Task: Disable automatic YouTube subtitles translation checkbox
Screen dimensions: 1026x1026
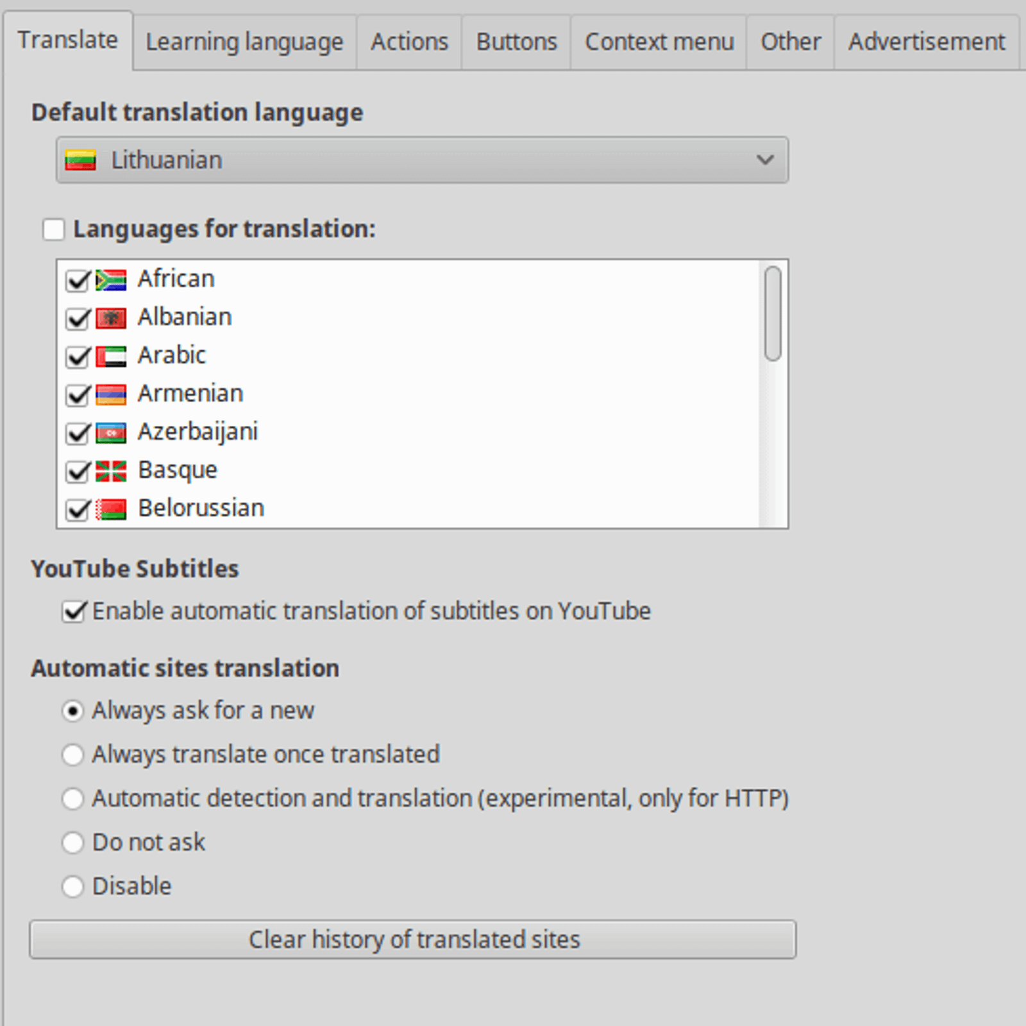Action: click(x=74, y=611)
